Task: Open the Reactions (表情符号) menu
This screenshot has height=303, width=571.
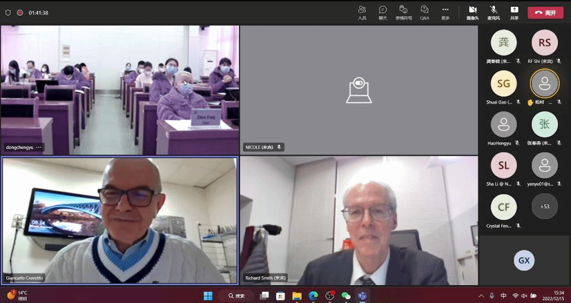Action: click(404, 12)
